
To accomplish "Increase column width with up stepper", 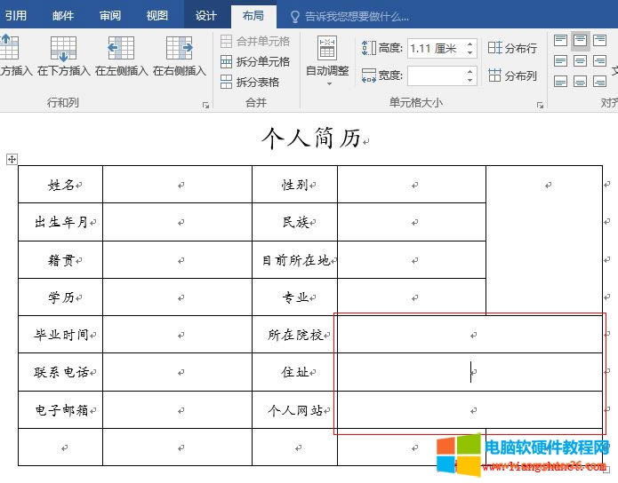I will tap(470, 71).
